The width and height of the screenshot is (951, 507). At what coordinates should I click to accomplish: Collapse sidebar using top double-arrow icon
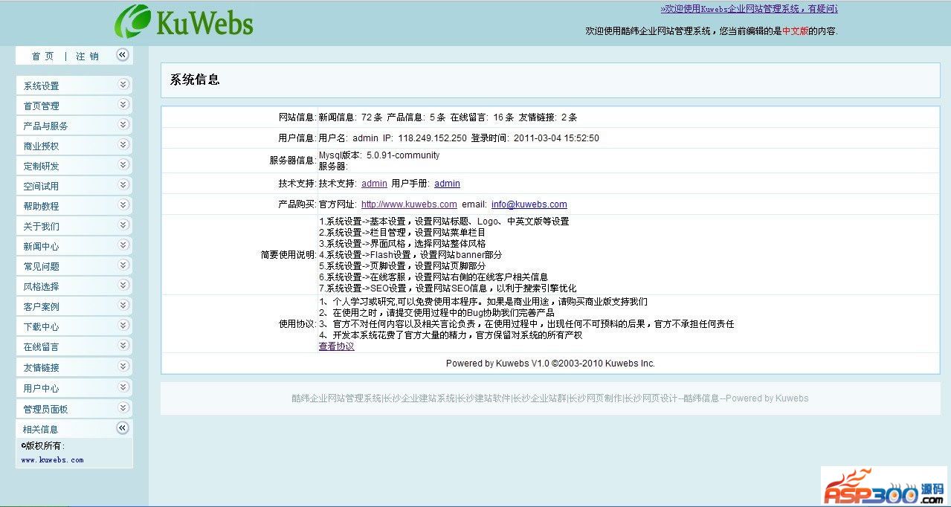[x=123, y=55]
